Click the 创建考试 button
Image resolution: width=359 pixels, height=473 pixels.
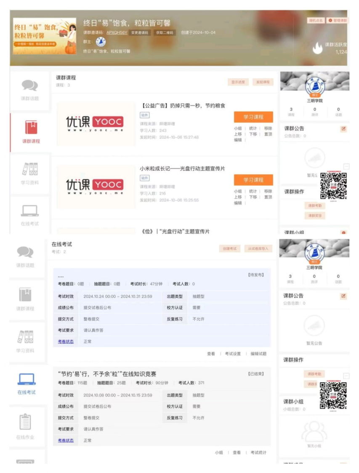point(229,248)
